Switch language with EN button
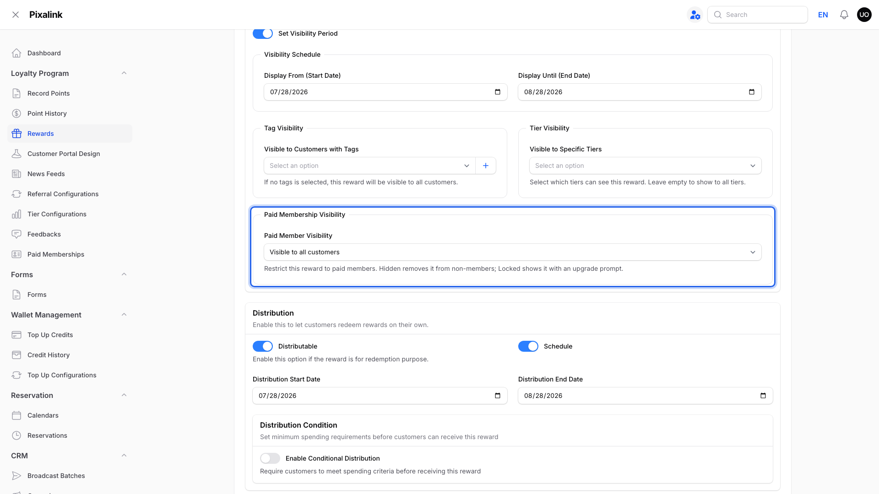 point(823,15)
